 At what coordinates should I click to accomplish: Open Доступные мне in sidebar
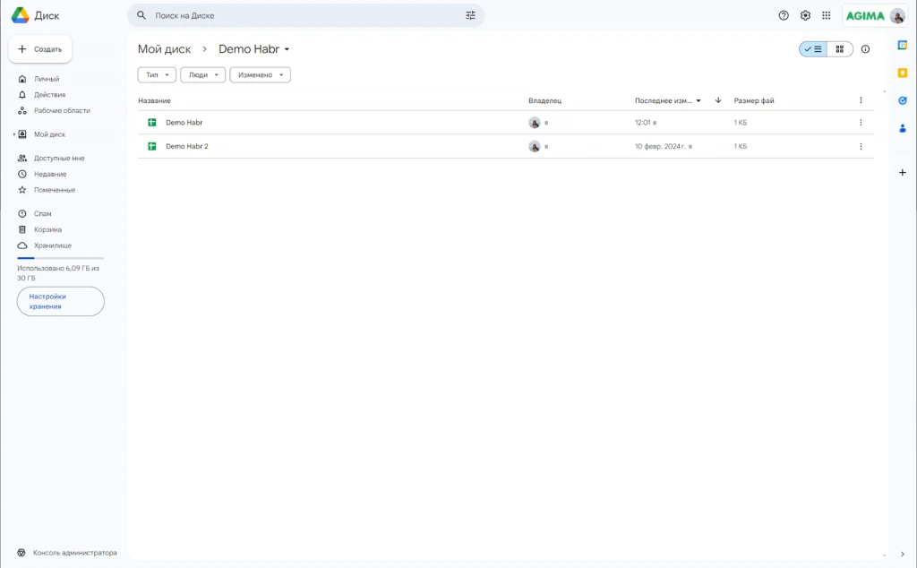coord(58,158)
